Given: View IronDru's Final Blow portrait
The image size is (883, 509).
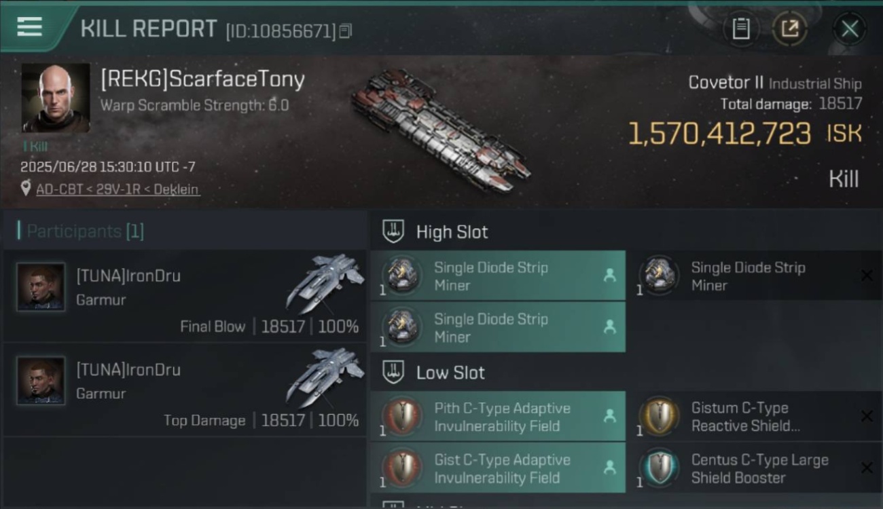Looking at the screenshot, I should 41,287.
